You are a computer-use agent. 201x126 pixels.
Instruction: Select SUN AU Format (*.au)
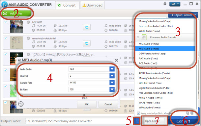click(x=165, y=83)
